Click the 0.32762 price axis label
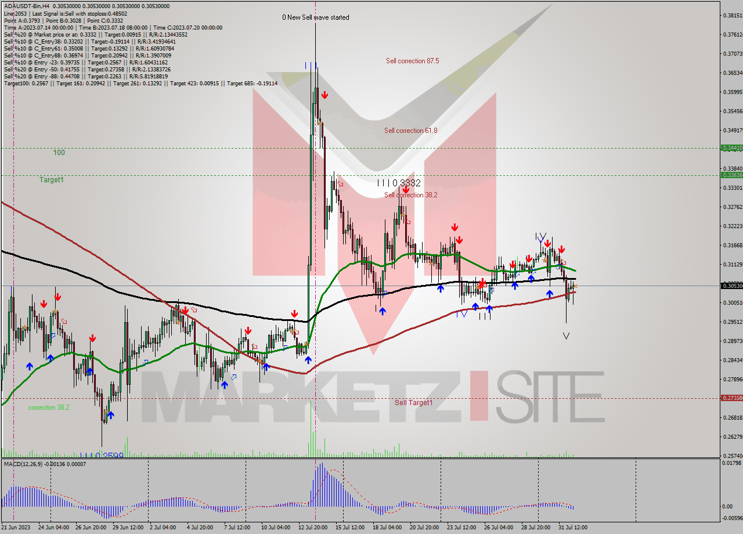Screen dimensions: 743x534 point(733,207)
